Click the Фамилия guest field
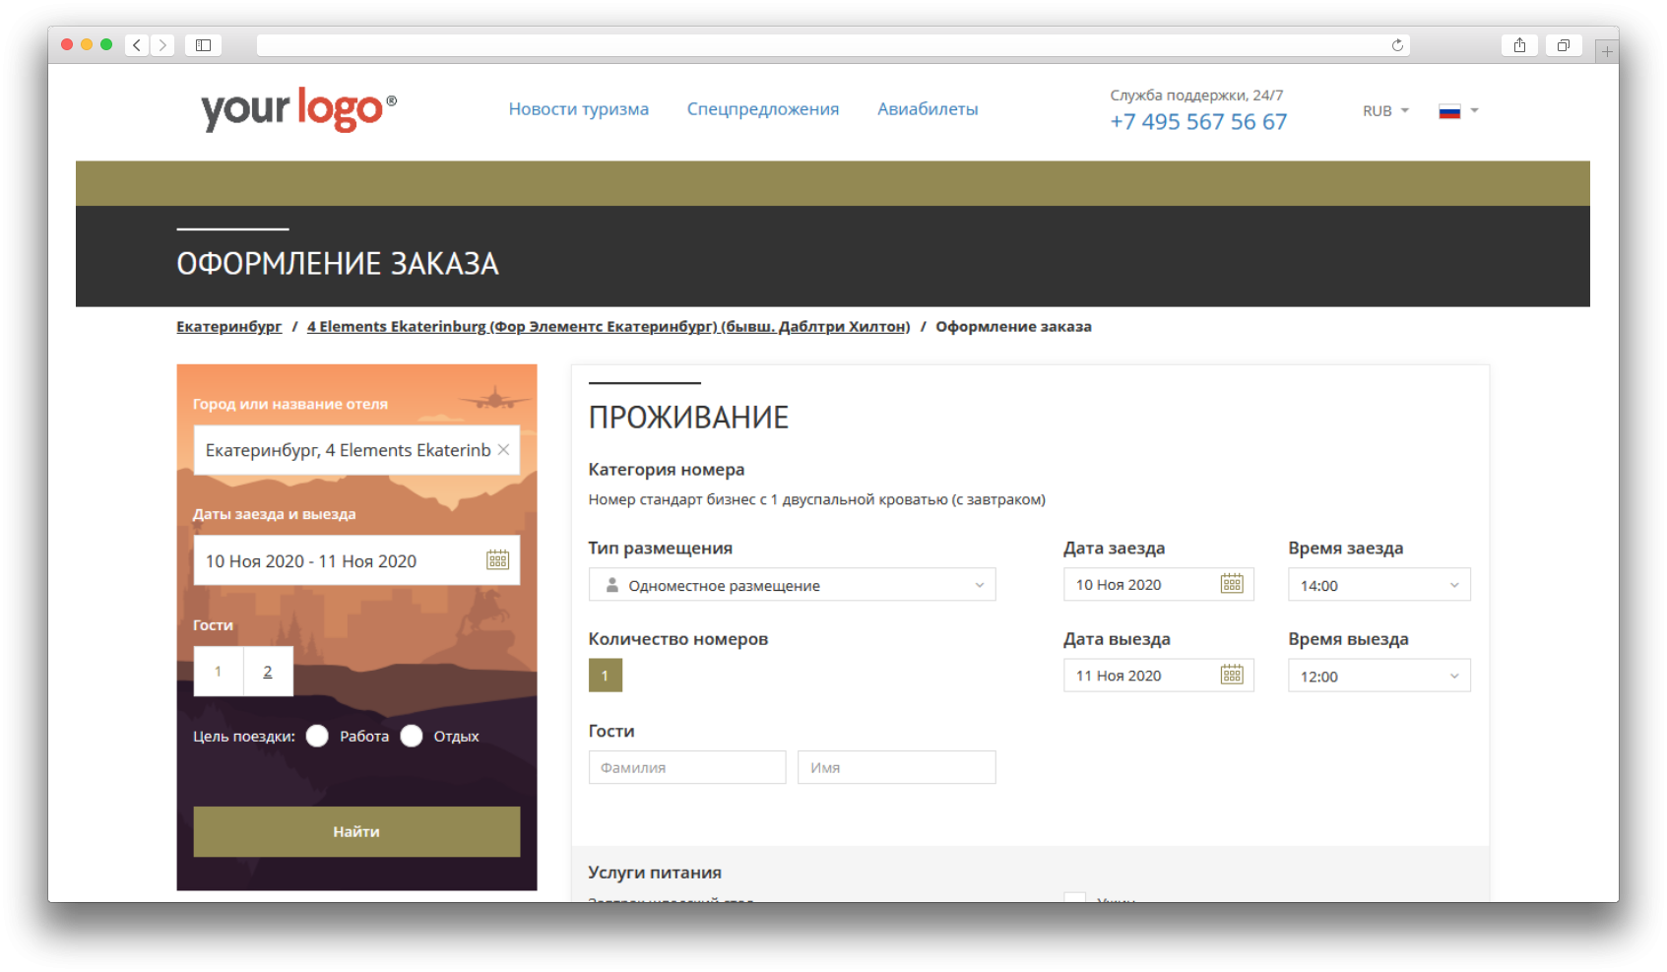 (x=687, y=767)
